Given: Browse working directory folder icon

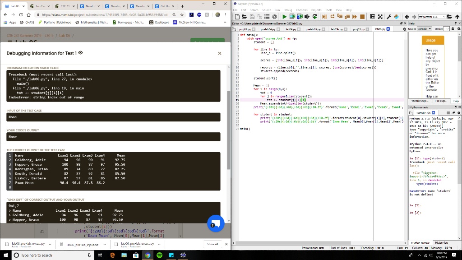Looking at the screenshot, I should (450, 17).
